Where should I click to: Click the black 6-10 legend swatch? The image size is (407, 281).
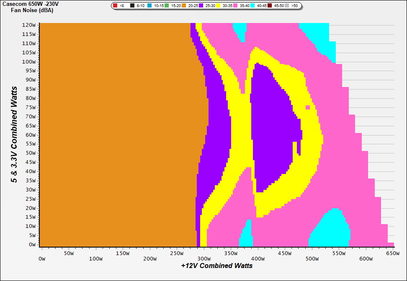click(x=133, y=6)
